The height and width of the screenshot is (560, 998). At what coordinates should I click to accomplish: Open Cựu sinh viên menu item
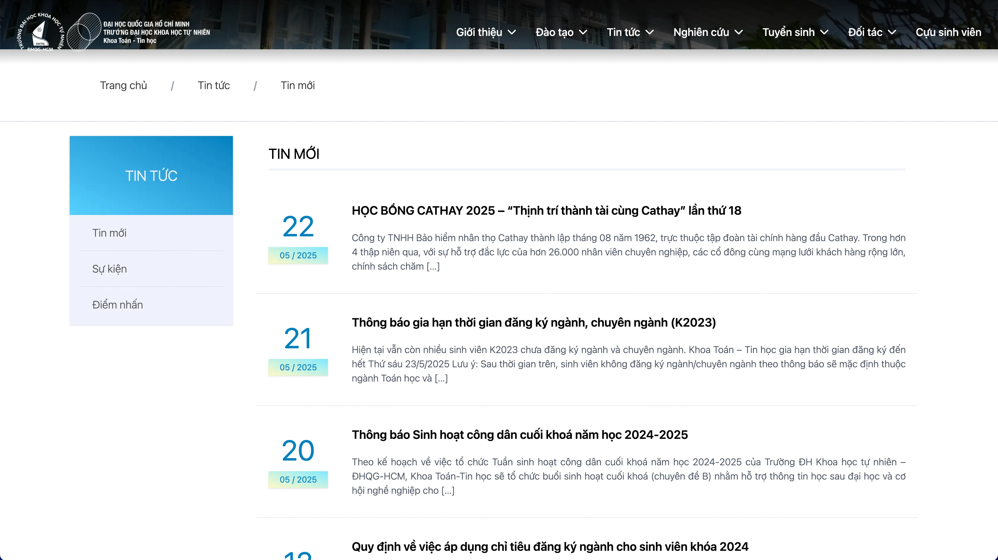948,32
